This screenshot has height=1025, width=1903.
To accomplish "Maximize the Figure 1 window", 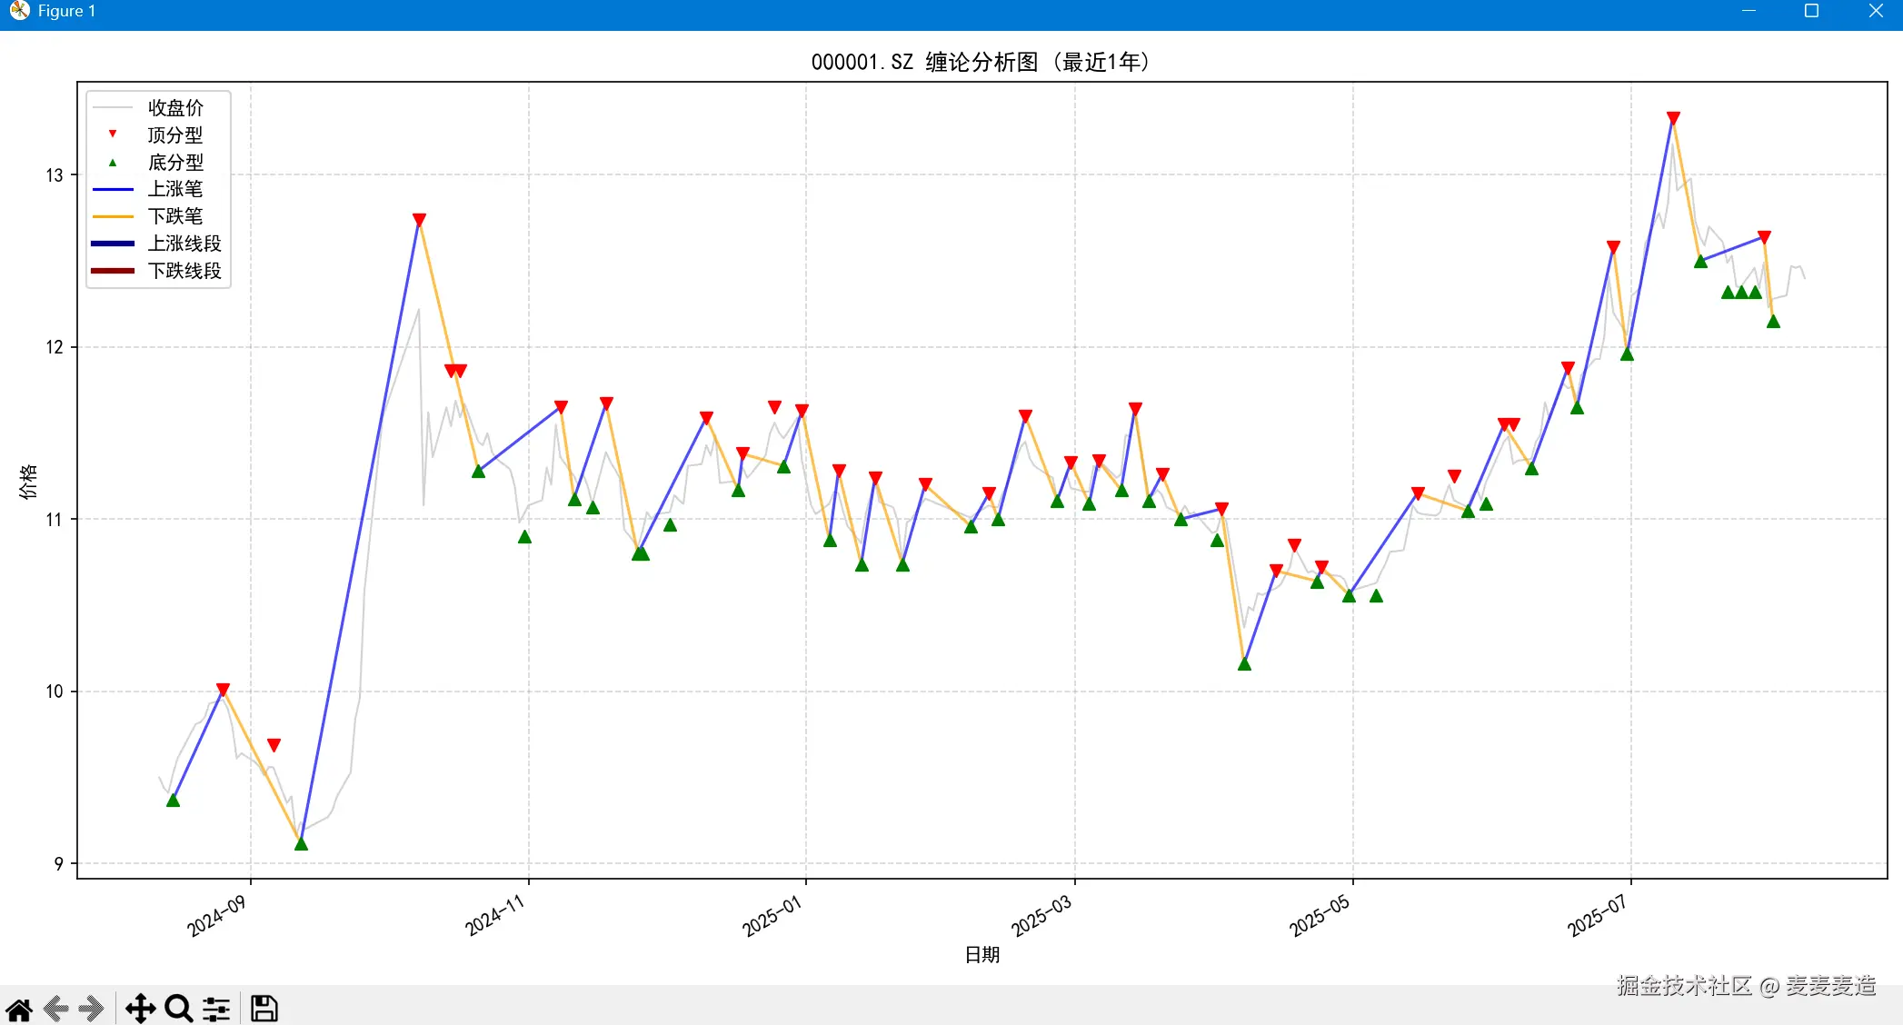I will pyautogui.click(x=1811, y=11).
